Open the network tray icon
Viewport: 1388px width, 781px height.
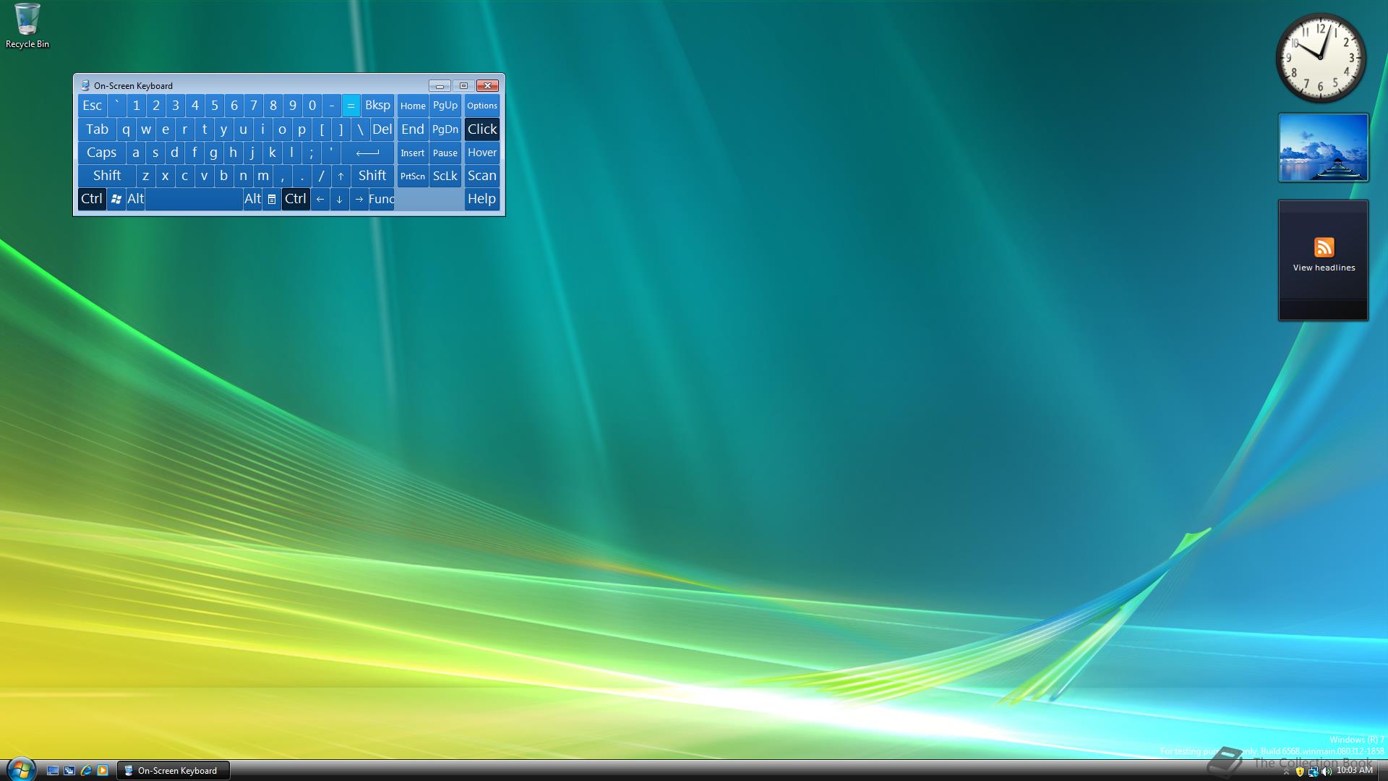[1313, 772]
